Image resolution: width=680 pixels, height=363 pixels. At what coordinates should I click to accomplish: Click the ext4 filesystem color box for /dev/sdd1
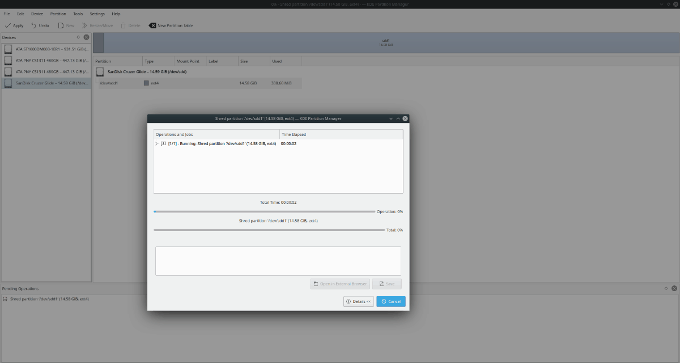146,83
